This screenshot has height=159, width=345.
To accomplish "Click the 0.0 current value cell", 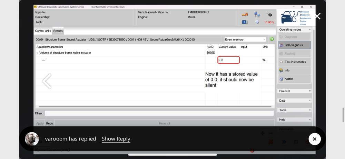I will 229,60.
